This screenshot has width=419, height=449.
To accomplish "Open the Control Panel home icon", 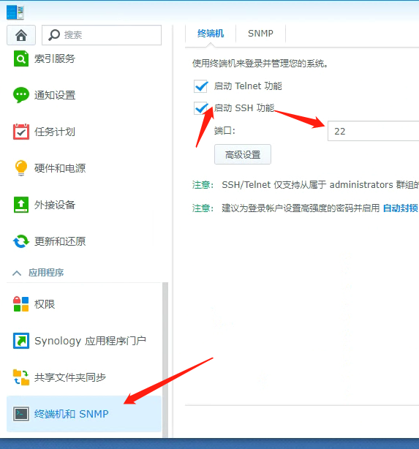I will coord(21,35).
